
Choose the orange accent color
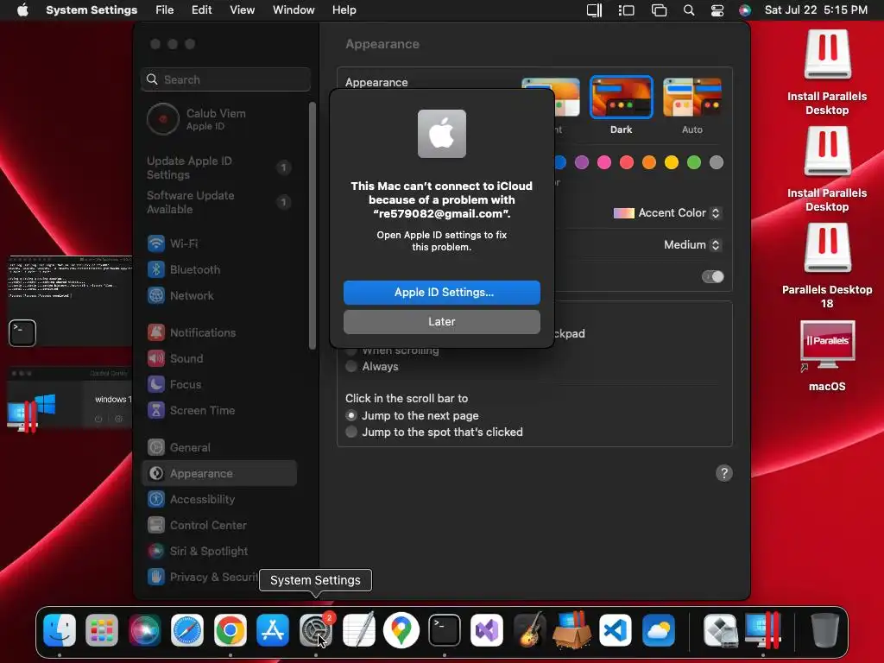(x=649, y=162)
